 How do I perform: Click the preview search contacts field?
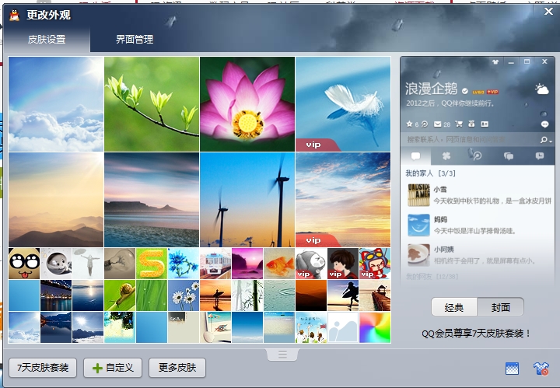470,139
